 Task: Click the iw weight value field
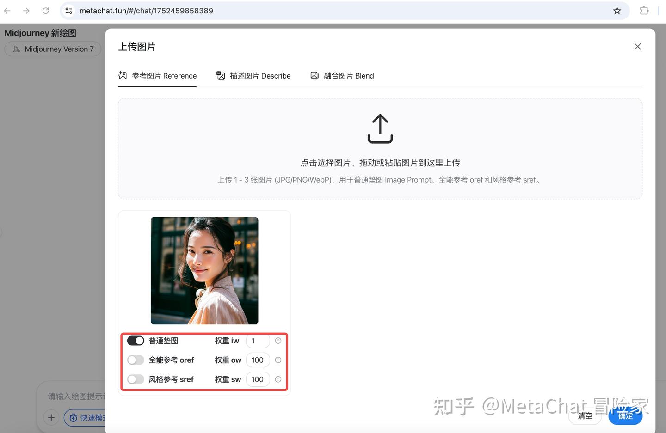coord(258,341)
